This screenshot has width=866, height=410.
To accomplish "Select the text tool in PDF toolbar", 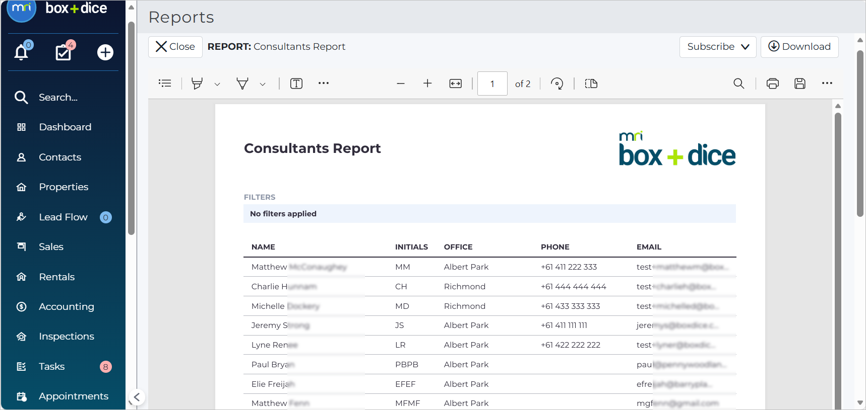I will click(x=296, y=84).
